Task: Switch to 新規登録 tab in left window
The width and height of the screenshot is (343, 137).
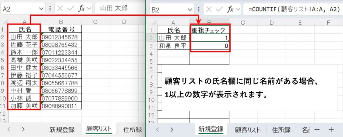Action: [62, 130]
